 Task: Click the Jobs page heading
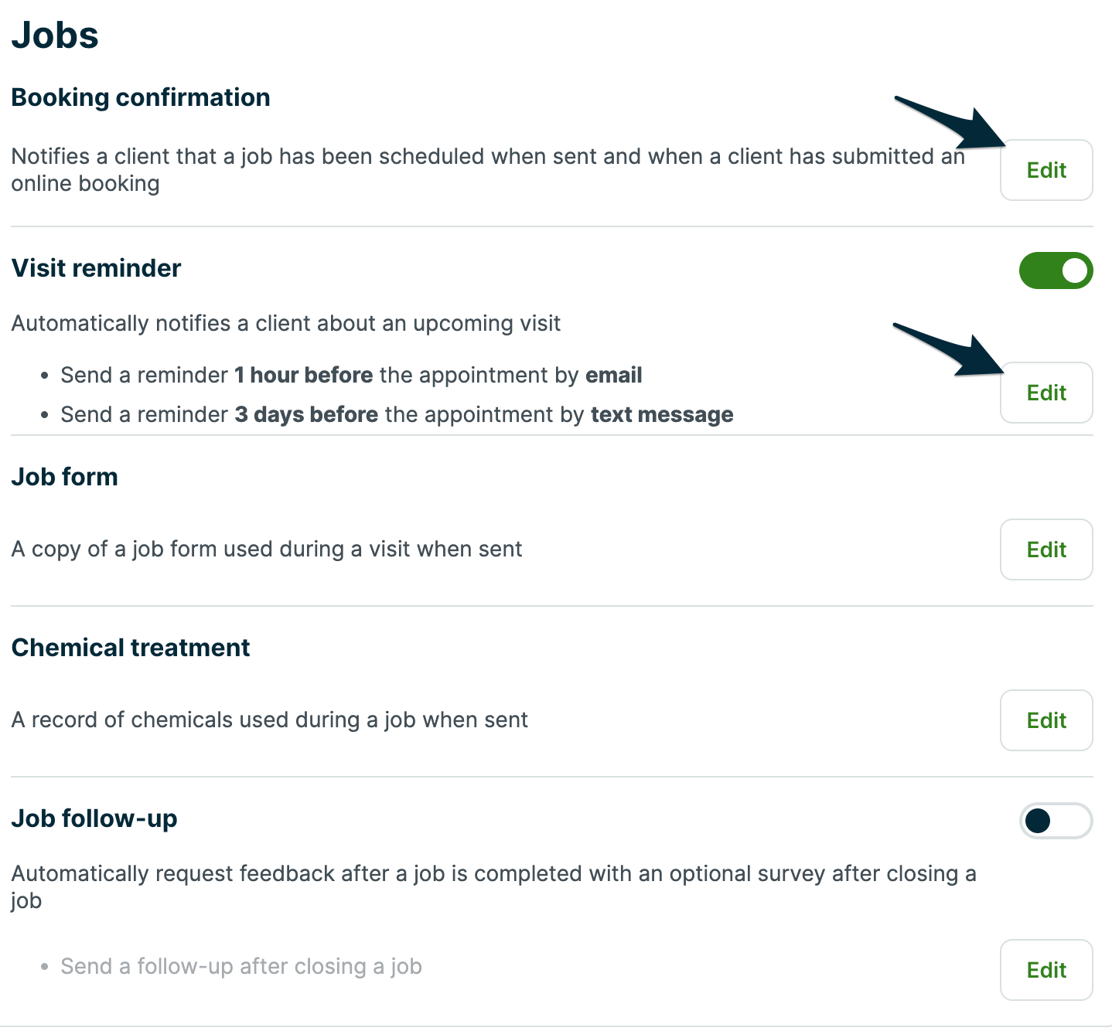55,36
